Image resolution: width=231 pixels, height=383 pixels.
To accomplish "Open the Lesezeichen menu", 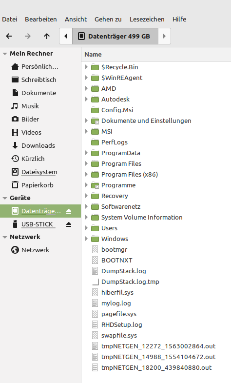I will tap(147, 20).
